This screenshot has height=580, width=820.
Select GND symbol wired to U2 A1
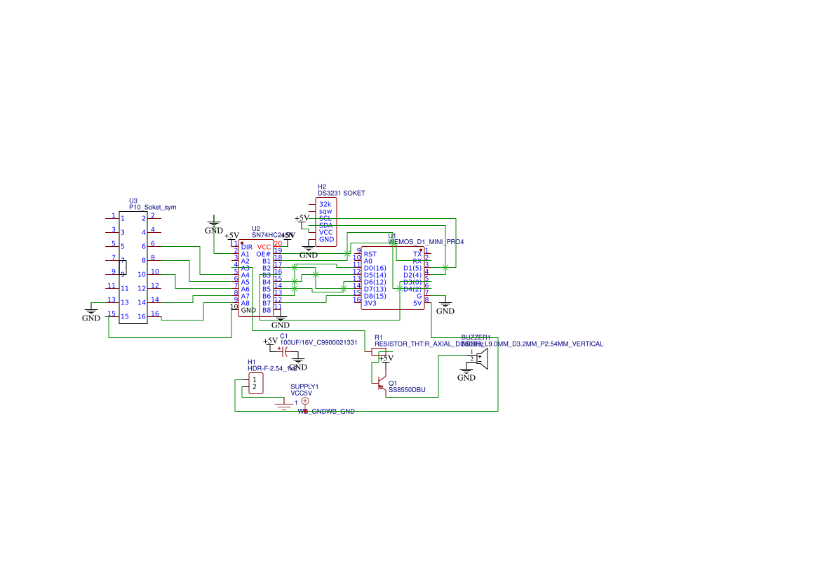[214, 224]
